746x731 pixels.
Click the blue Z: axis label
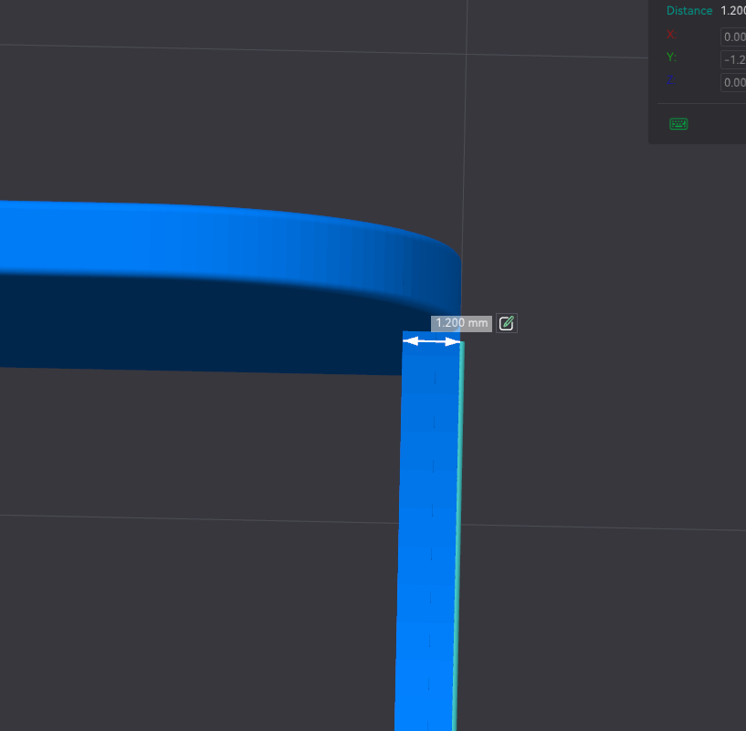[x=670, y=80]
